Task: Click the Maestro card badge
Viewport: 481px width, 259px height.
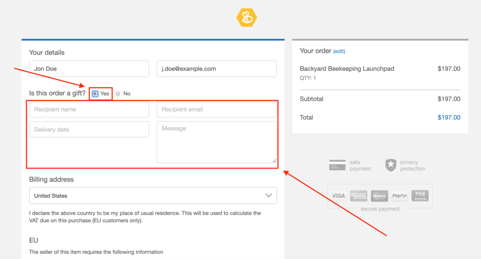Action: [379, 196]
